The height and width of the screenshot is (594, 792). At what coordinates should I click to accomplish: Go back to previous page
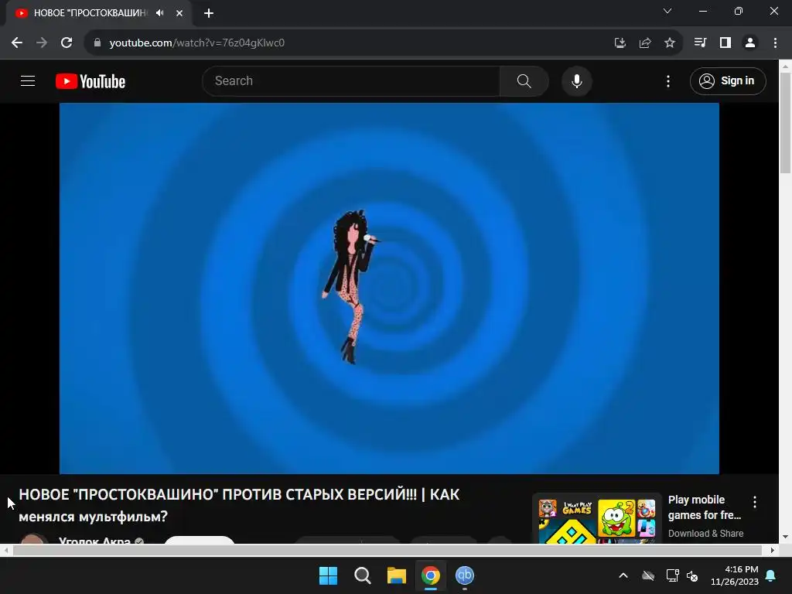[x=17, y=43]
